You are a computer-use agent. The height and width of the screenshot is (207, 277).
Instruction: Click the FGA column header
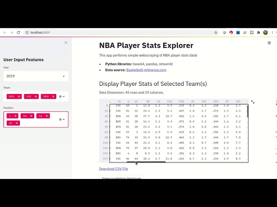click(170, 102)
